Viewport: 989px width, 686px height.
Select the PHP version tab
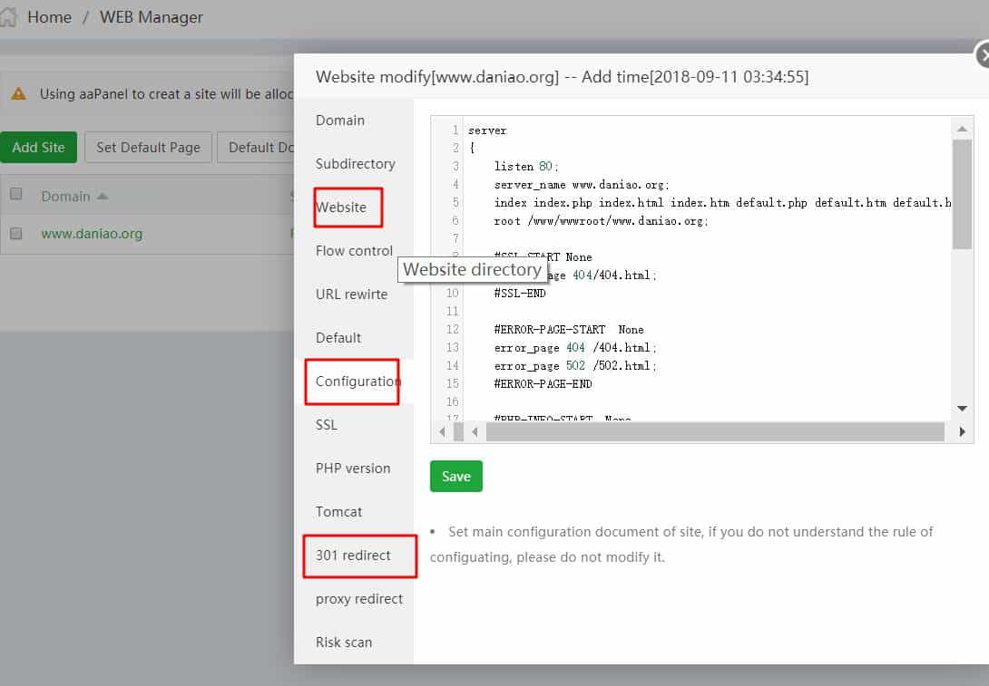pos(353,469)
